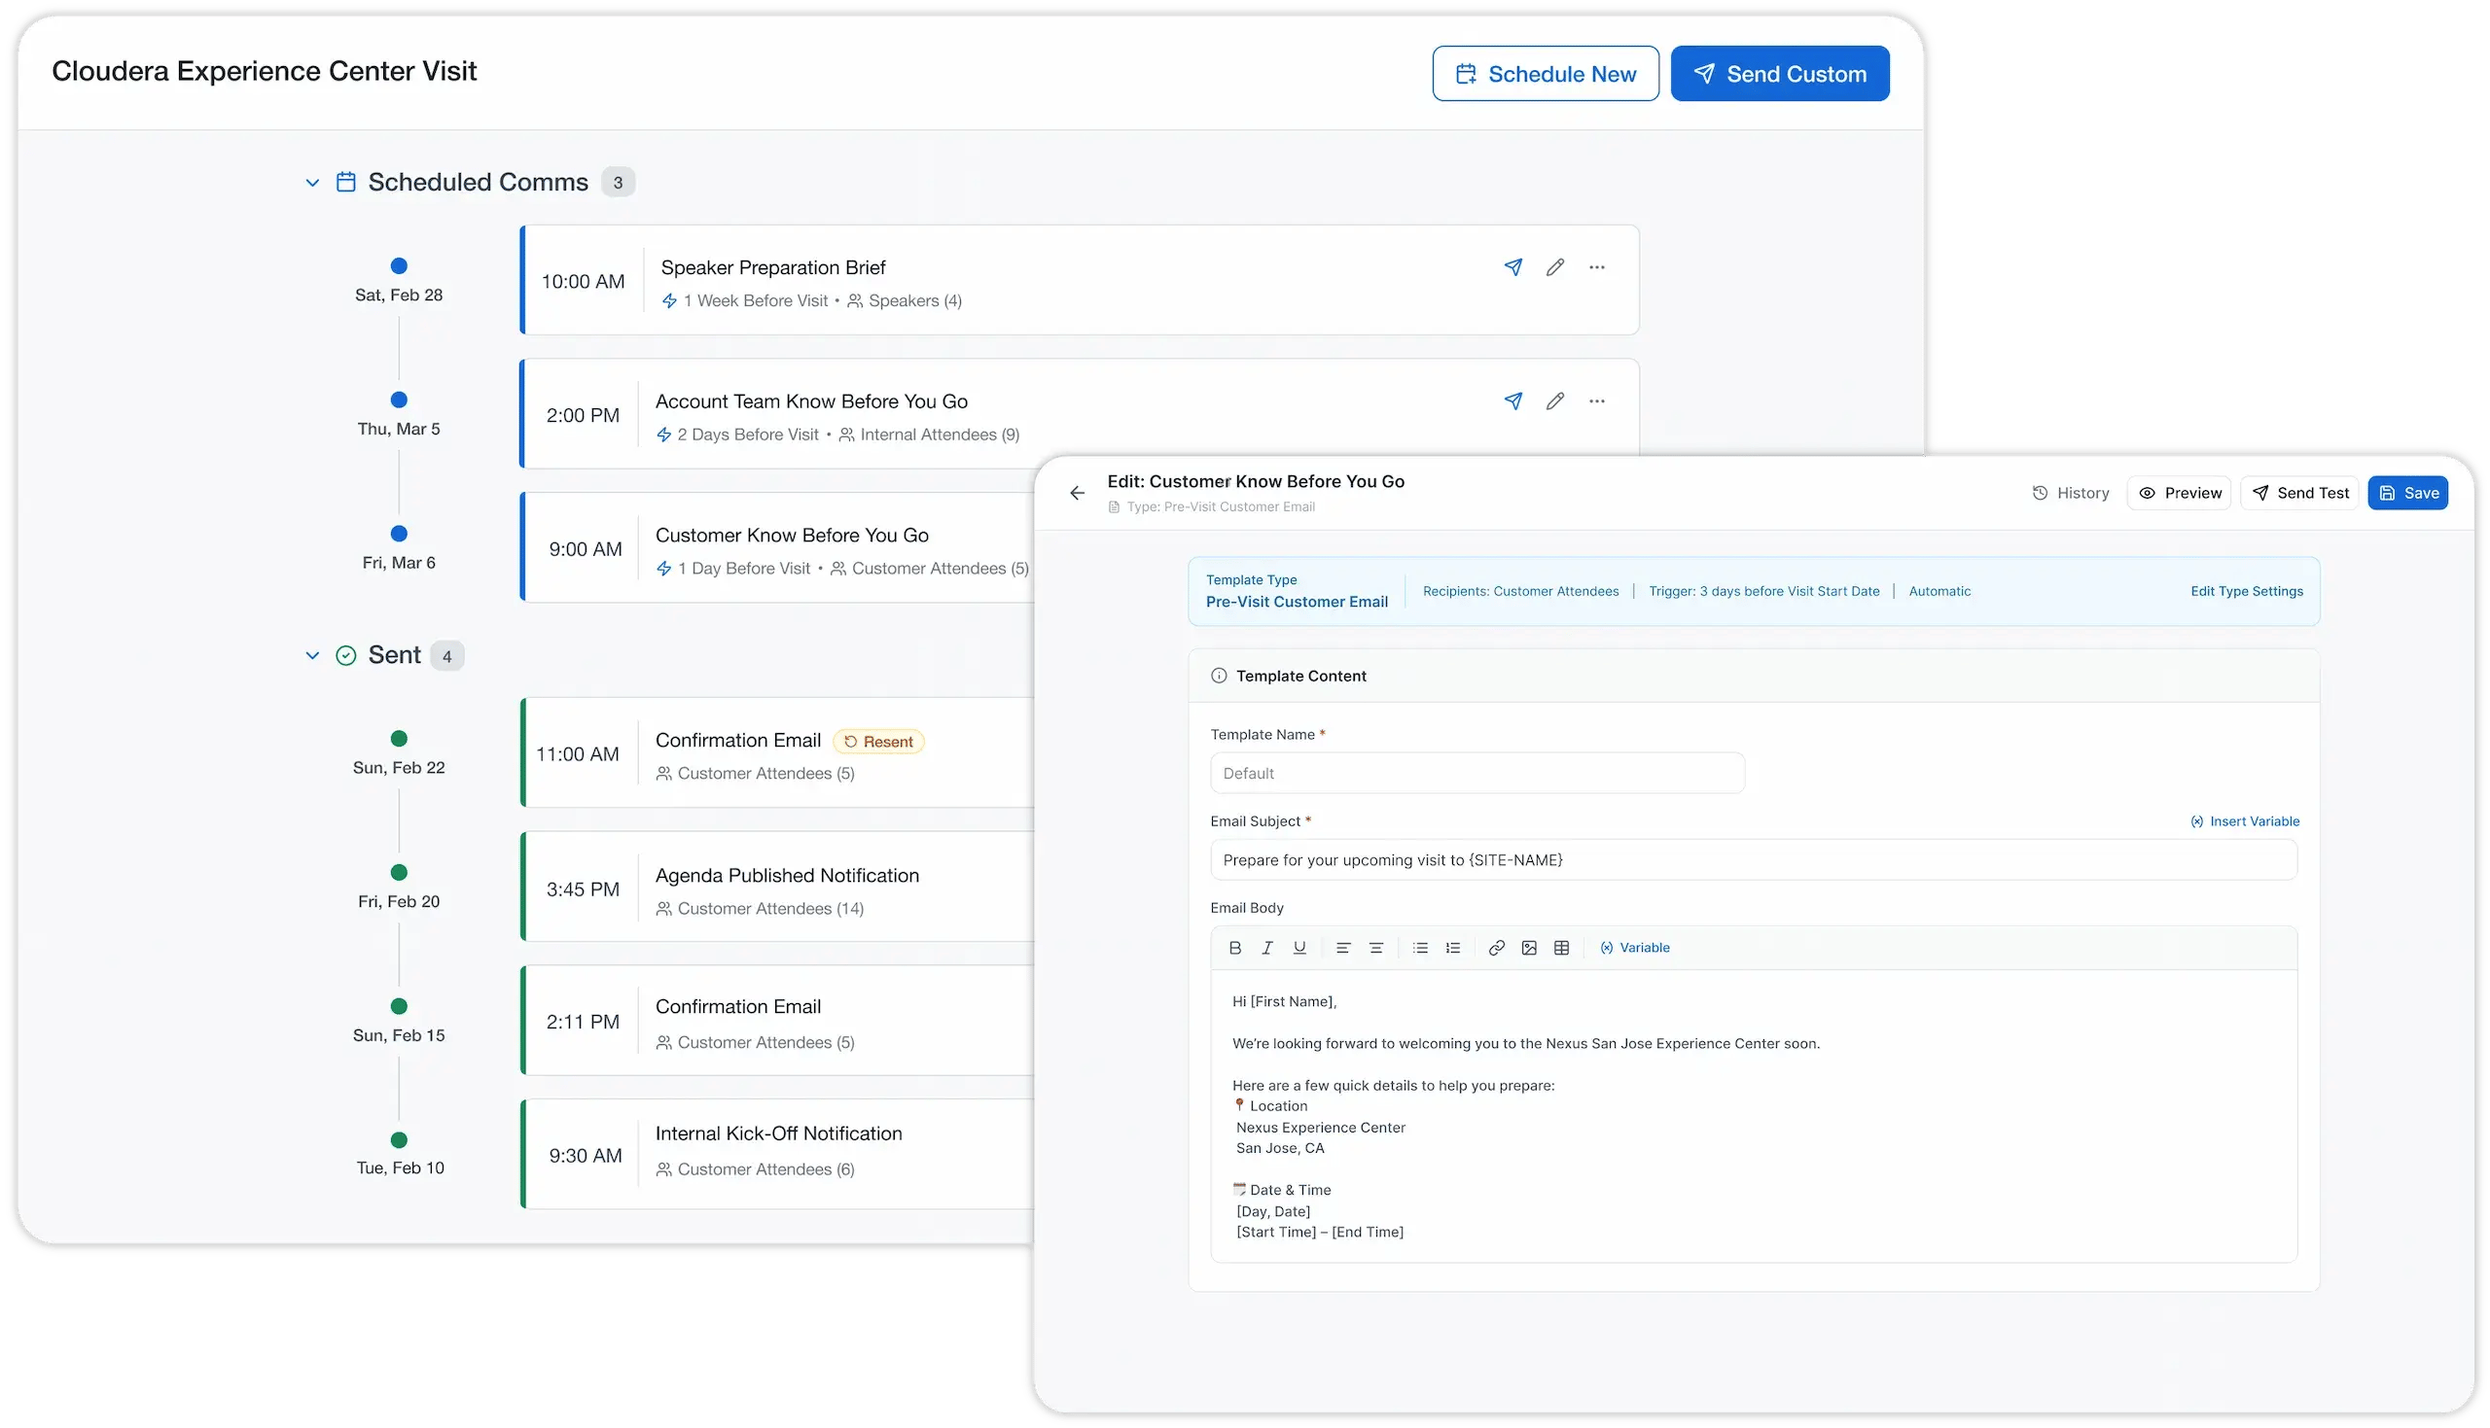Screen dimensions: 2490x1428
Task: Select the Tue, Feb 10 timeline dot
Action: 399,1140
